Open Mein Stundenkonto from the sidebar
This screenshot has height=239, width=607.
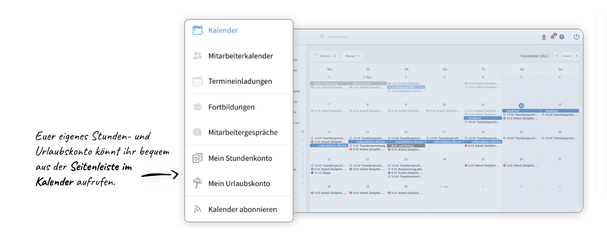pyautogui.click(x=240, y=158)
